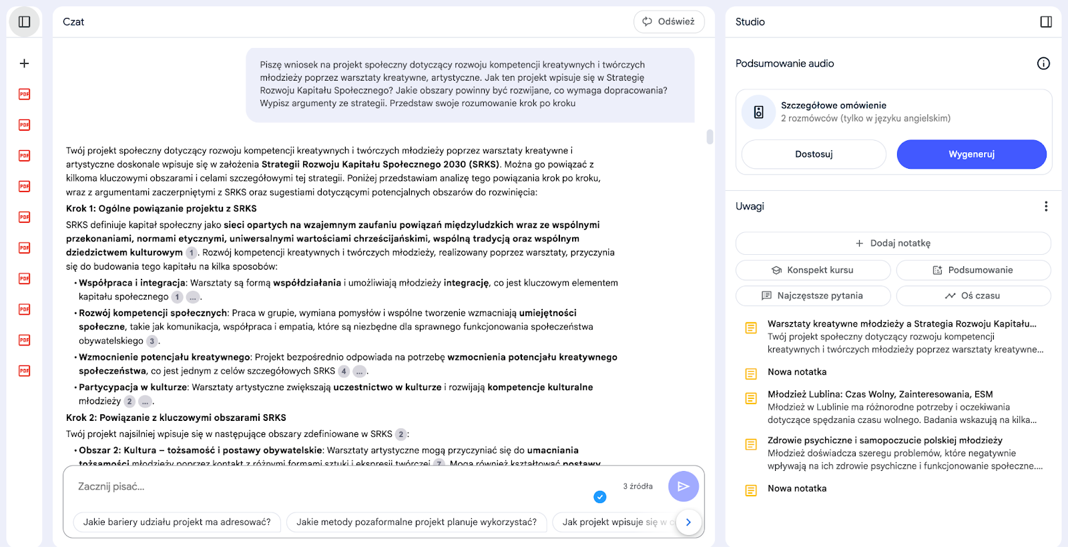1068x547 pixels.
Task: Open the Uwagi three-dot options menu
Action: tap(1045, 207)
